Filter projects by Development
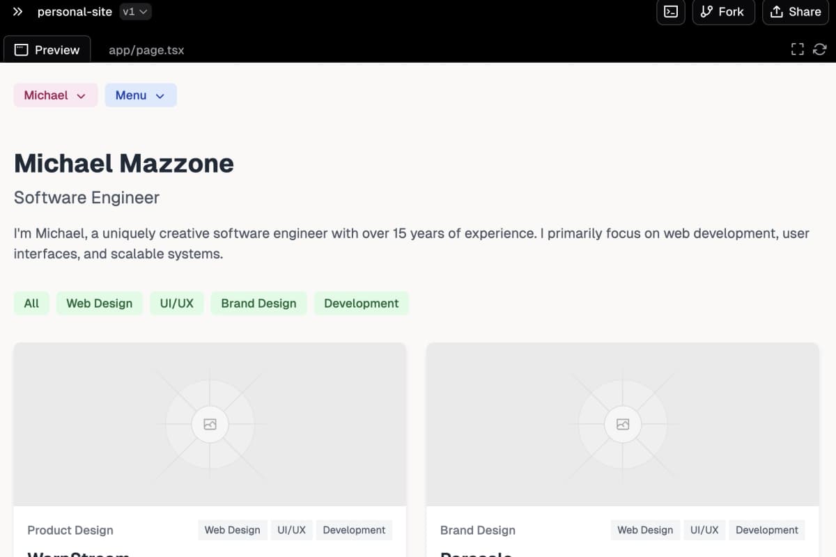The height and width of the screenshot is (557, 836). point(362,304)
